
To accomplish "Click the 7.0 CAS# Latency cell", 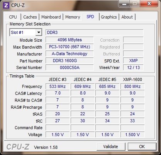I will point(58,93).
